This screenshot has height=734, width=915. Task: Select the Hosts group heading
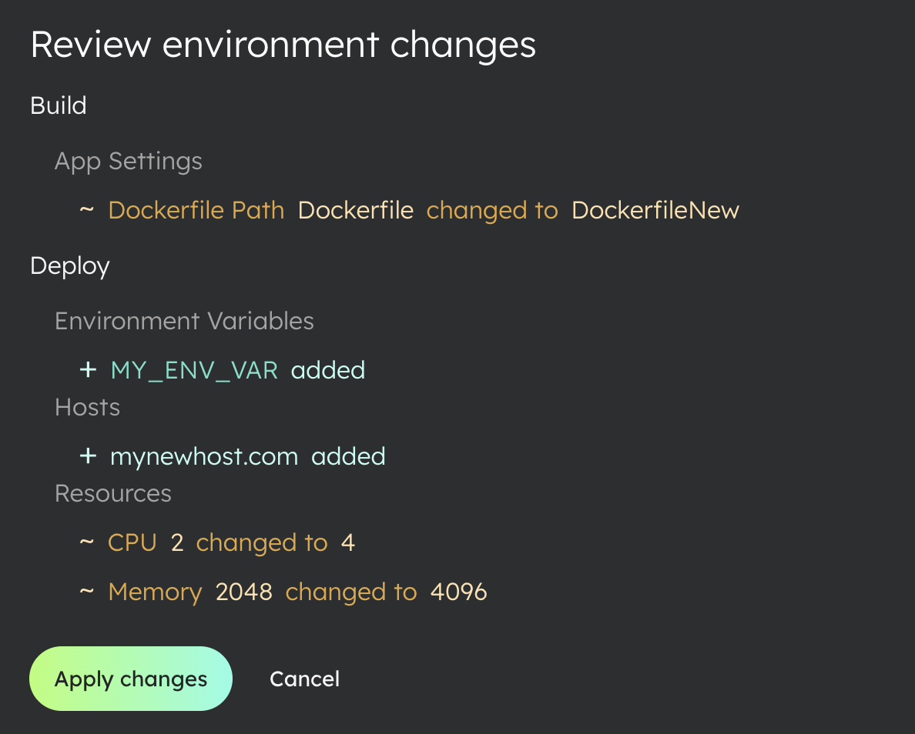click(x=87, y=407)
